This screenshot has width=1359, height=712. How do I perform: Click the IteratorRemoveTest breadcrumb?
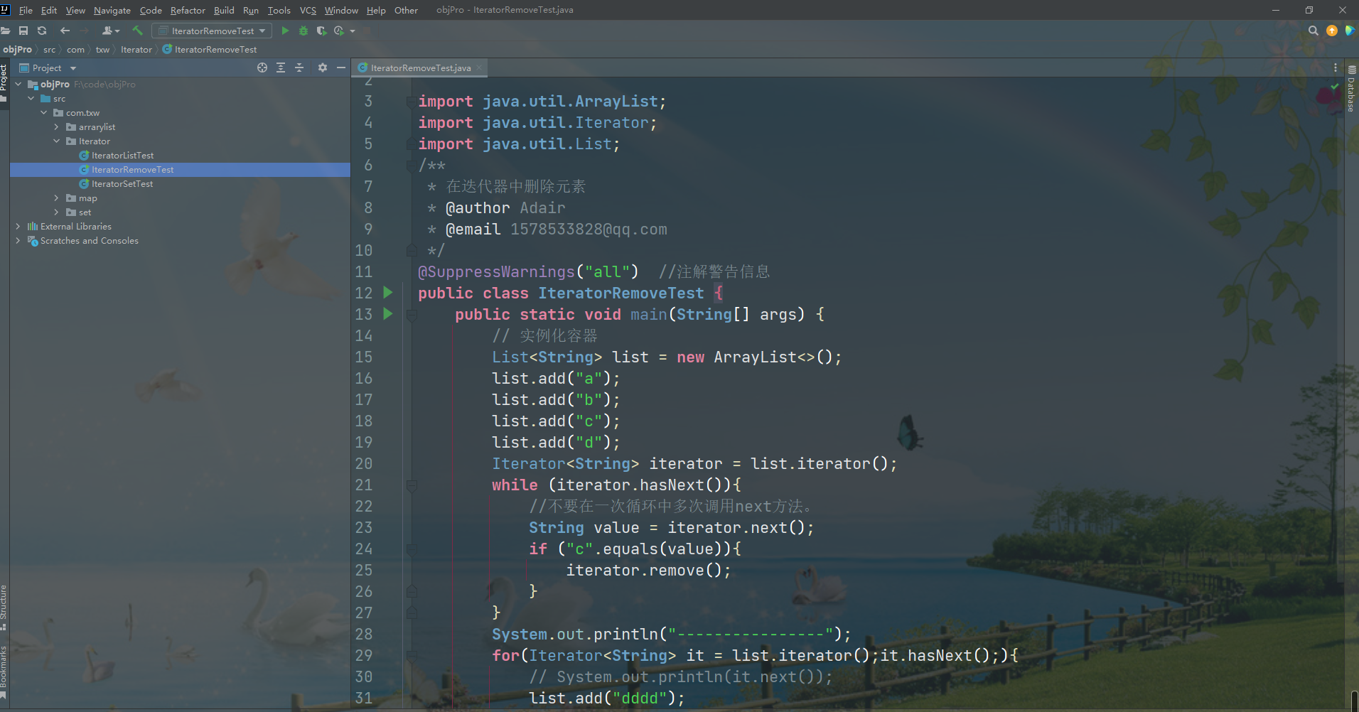click(210, 49)
